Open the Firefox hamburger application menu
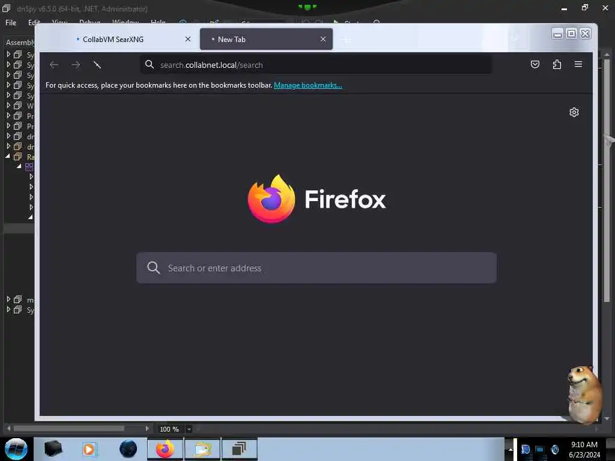The image size is (615, 461). [578, 64]
